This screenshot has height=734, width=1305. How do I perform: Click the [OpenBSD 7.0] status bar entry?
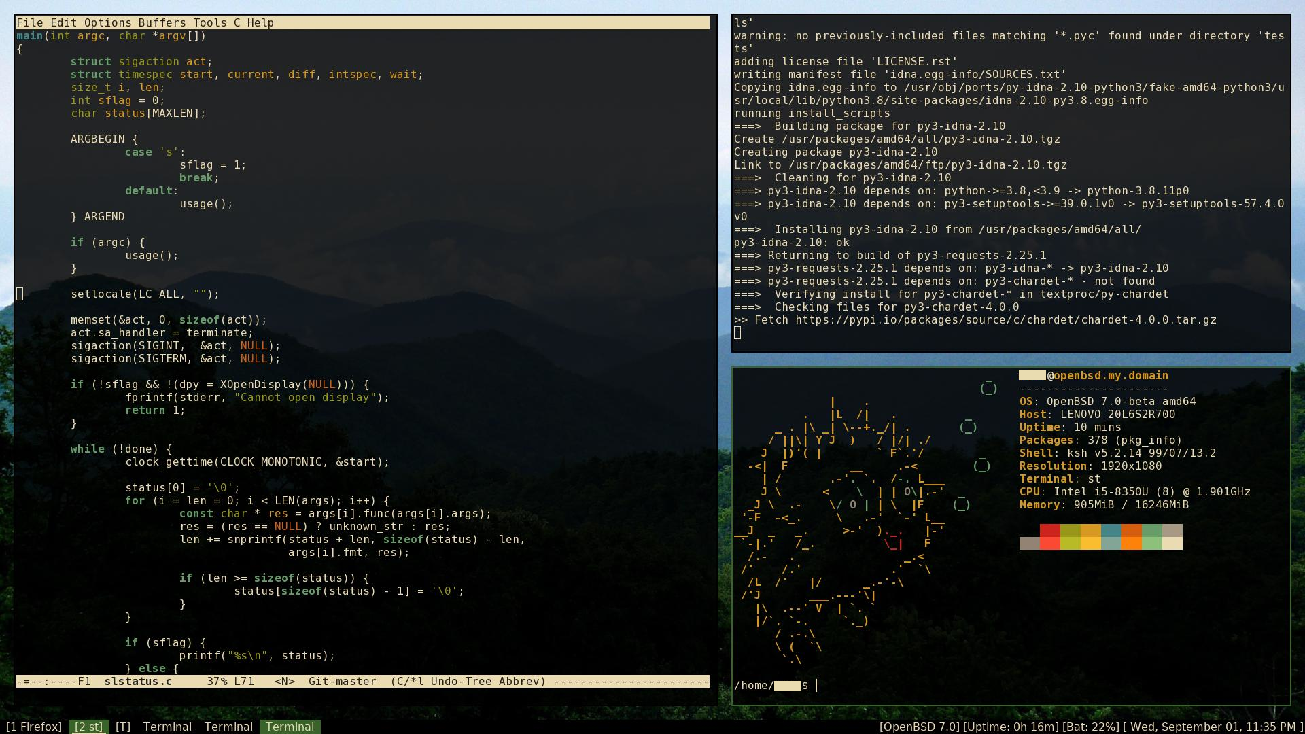920,727
